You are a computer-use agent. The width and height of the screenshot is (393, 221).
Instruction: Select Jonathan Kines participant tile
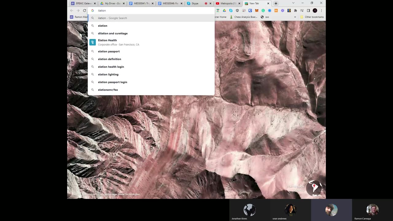pos(250,210)
